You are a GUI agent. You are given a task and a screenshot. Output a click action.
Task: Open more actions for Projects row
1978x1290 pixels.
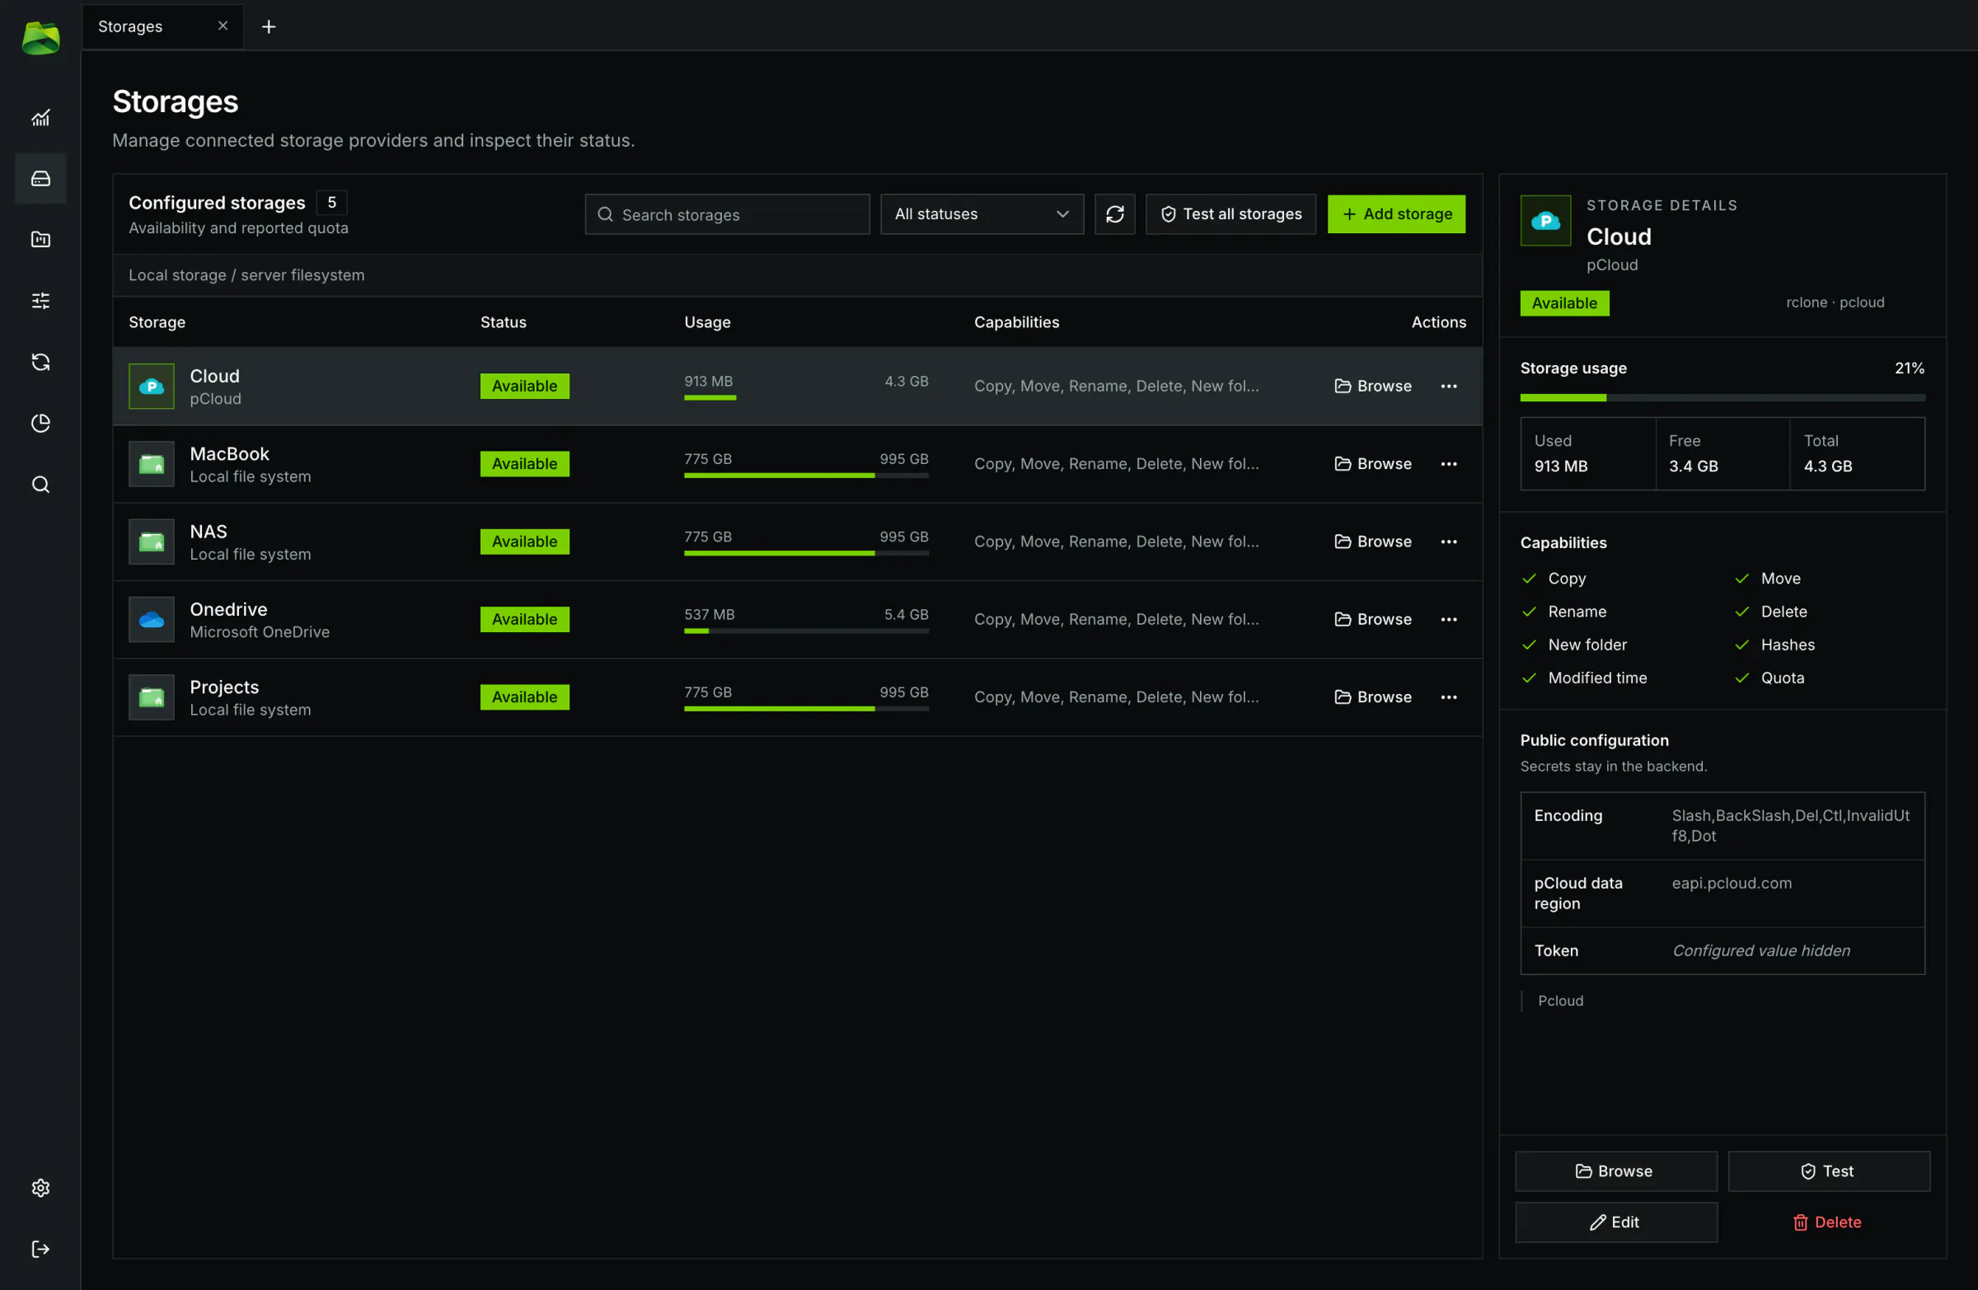[1449, 697]
